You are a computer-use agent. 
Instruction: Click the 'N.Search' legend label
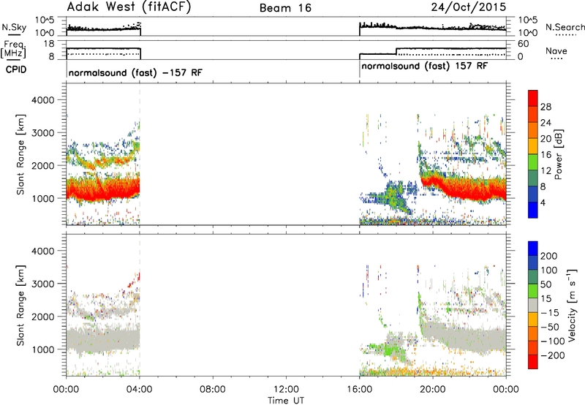565,27
